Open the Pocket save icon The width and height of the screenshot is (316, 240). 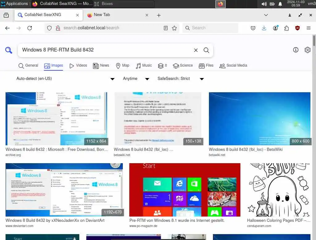point(253,28)
